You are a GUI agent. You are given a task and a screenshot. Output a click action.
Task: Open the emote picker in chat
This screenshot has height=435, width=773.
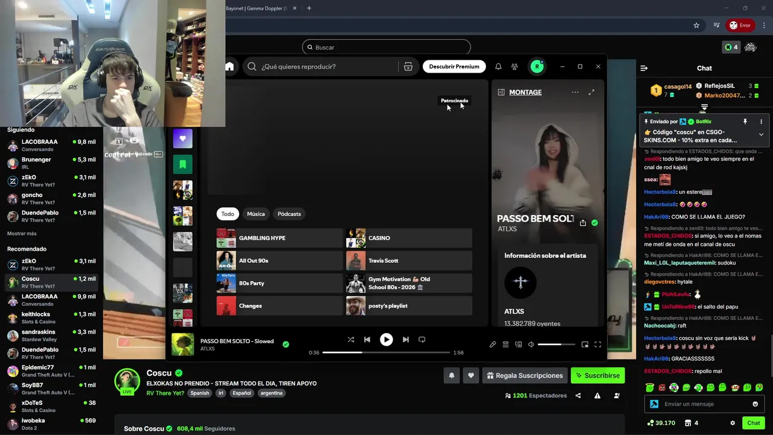point(755,404)
